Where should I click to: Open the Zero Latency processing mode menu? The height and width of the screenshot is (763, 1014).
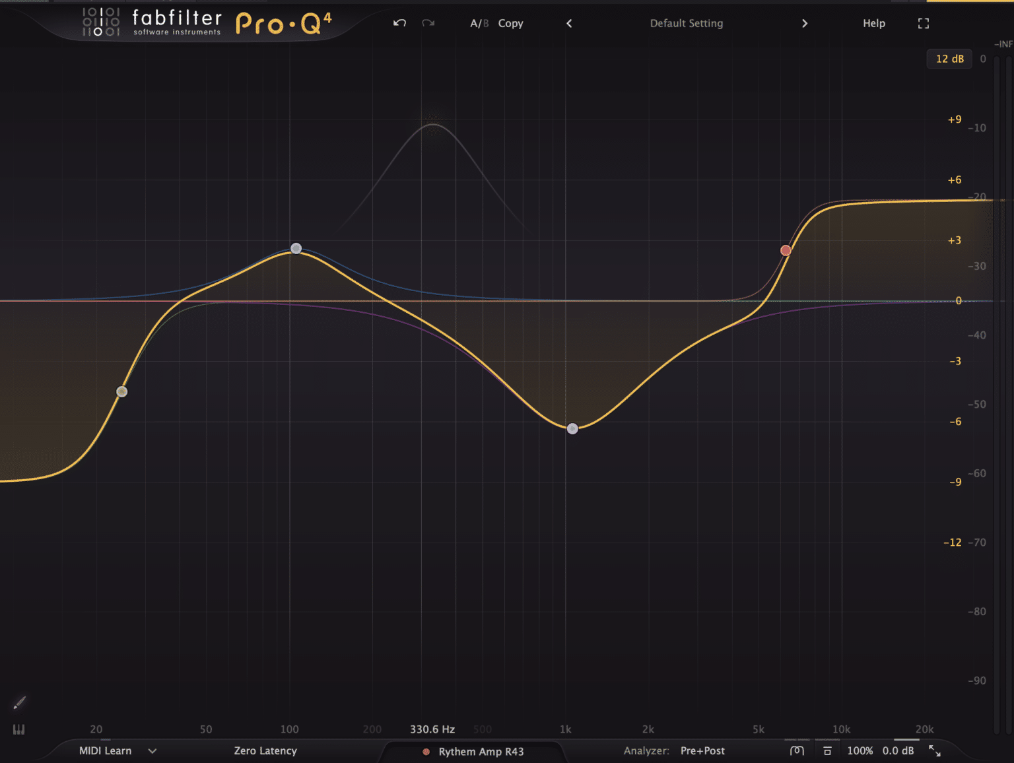point(265,750)
